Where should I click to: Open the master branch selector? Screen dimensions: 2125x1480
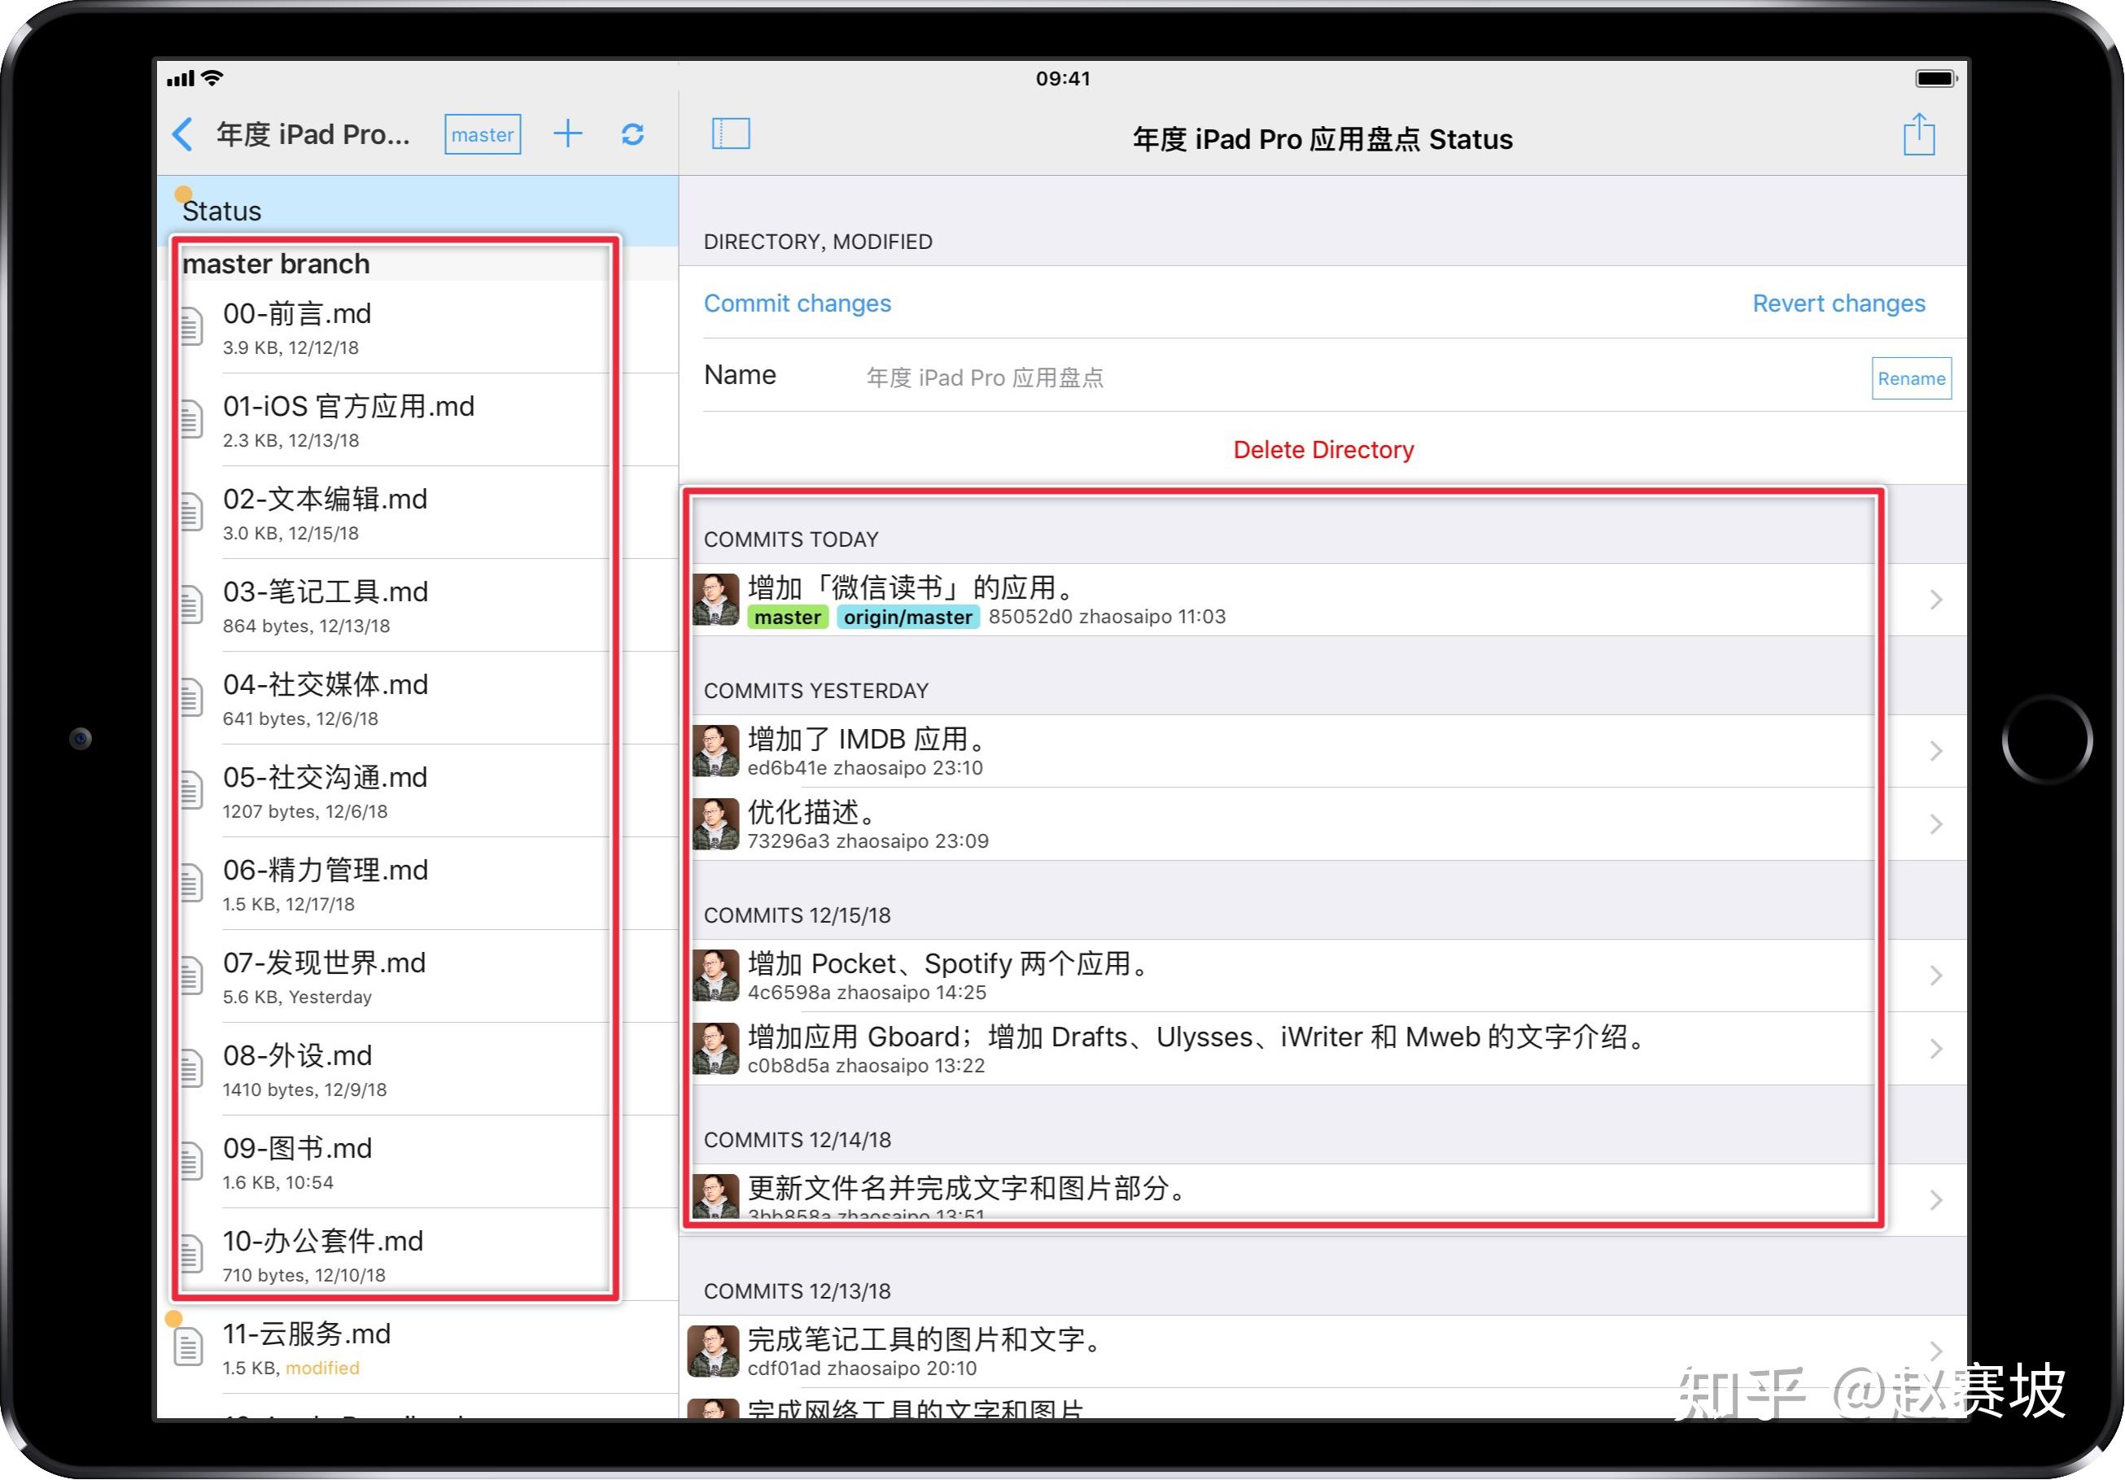(482, 135)
